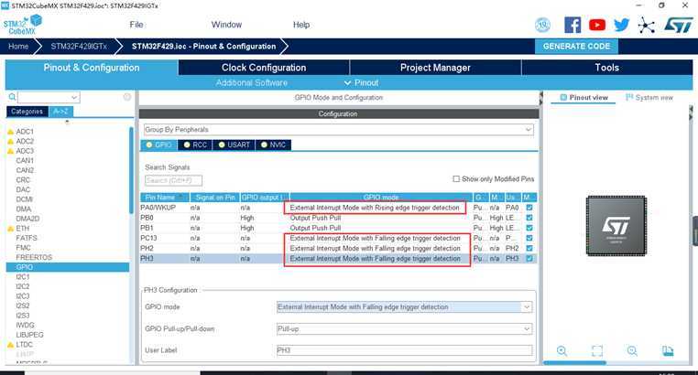Select GPIO in the peripheral list
698x375 pixels.
68,267
